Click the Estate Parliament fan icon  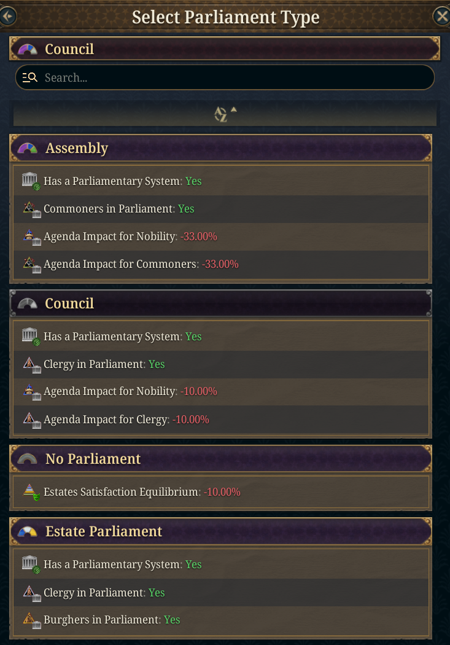click(28, 531)
